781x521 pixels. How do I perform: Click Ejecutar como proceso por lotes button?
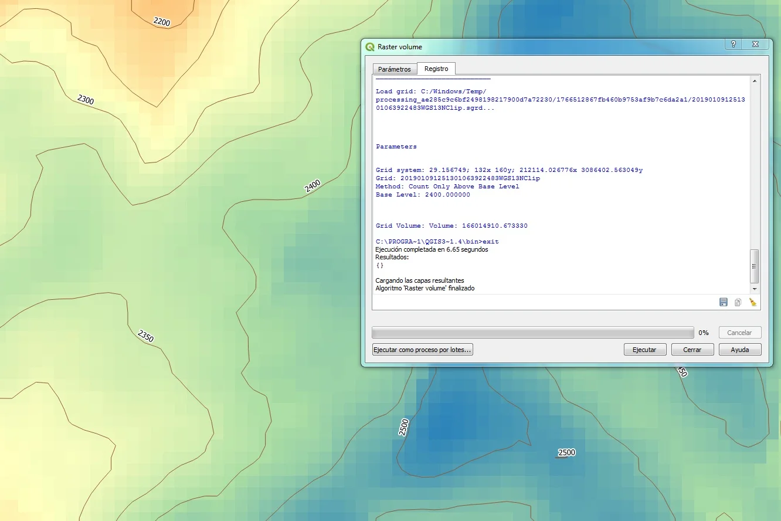pos(423,349)
